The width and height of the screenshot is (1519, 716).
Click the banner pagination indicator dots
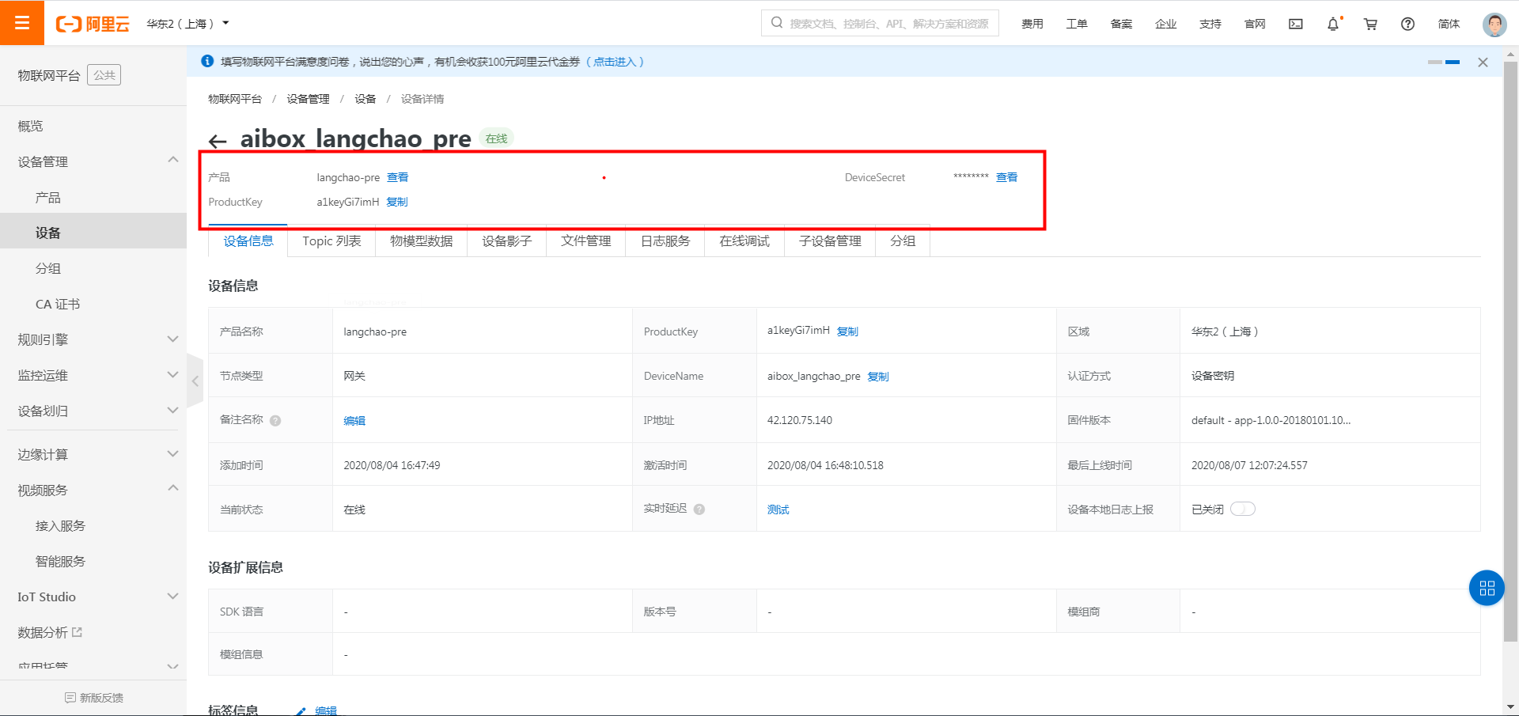pos(1444,62)
